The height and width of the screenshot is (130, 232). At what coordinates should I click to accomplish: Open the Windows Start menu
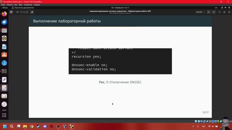5,126
